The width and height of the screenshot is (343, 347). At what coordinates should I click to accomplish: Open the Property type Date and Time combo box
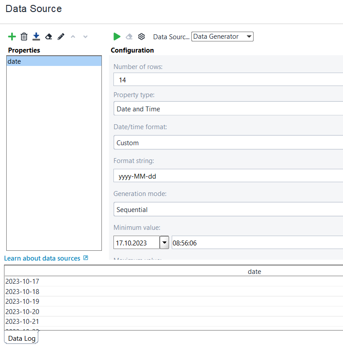click(x=228, y=109)
